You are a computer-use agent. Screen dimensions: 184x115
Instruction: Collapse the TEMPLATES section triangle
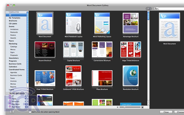[x=7, y=12]
